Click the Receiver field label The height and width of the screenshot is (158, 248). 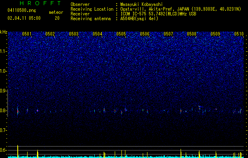click(x=80, y=14)
